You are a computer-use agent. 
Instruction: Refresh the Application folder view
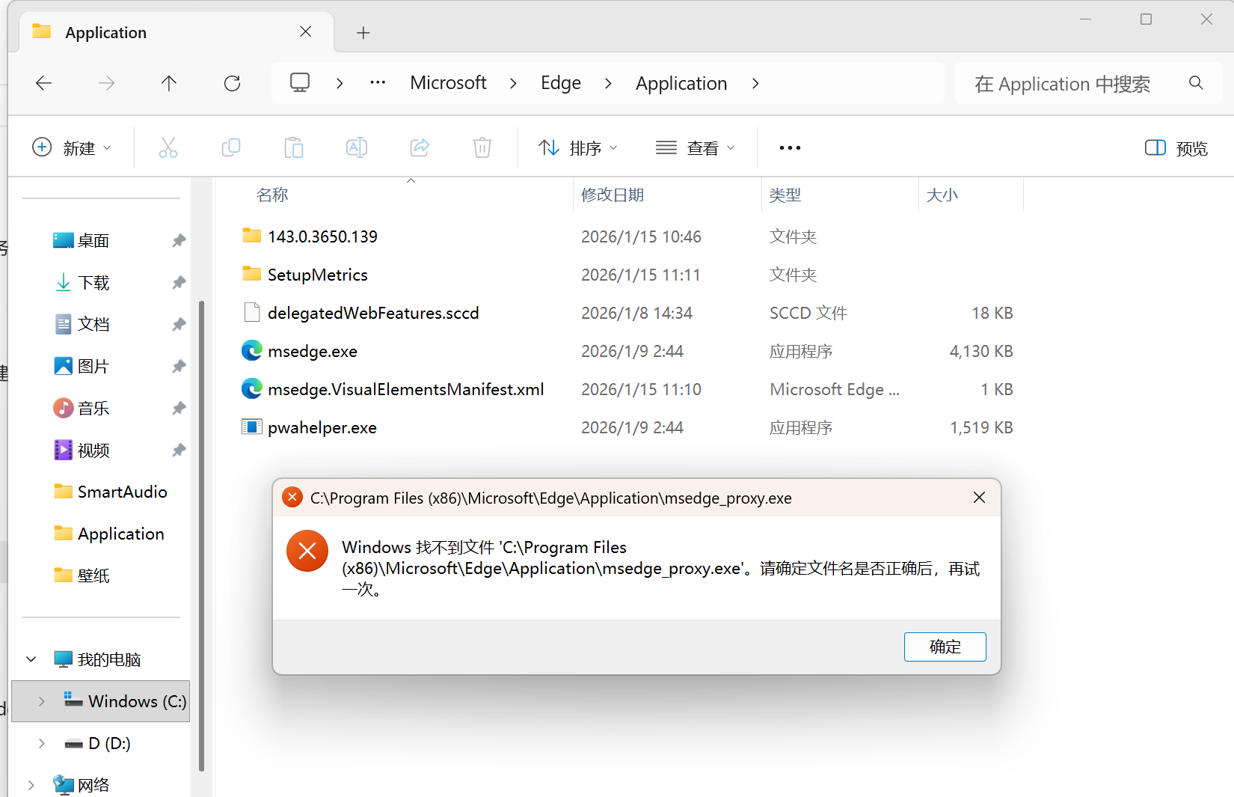(232, 83)
